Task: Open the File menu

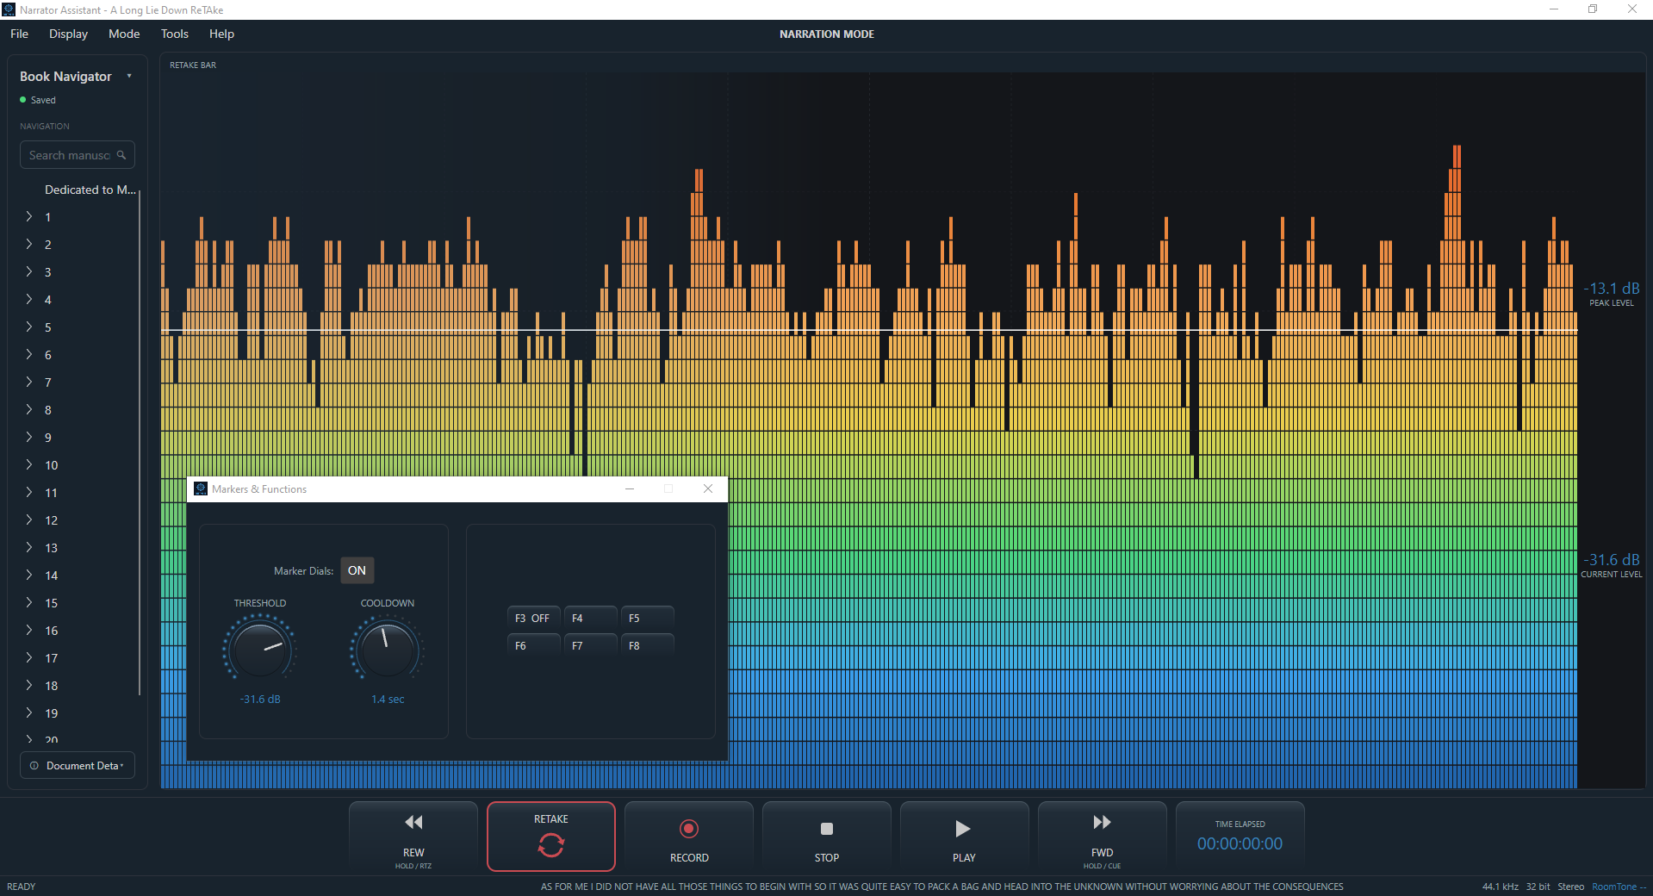Action: pos(20,34)
